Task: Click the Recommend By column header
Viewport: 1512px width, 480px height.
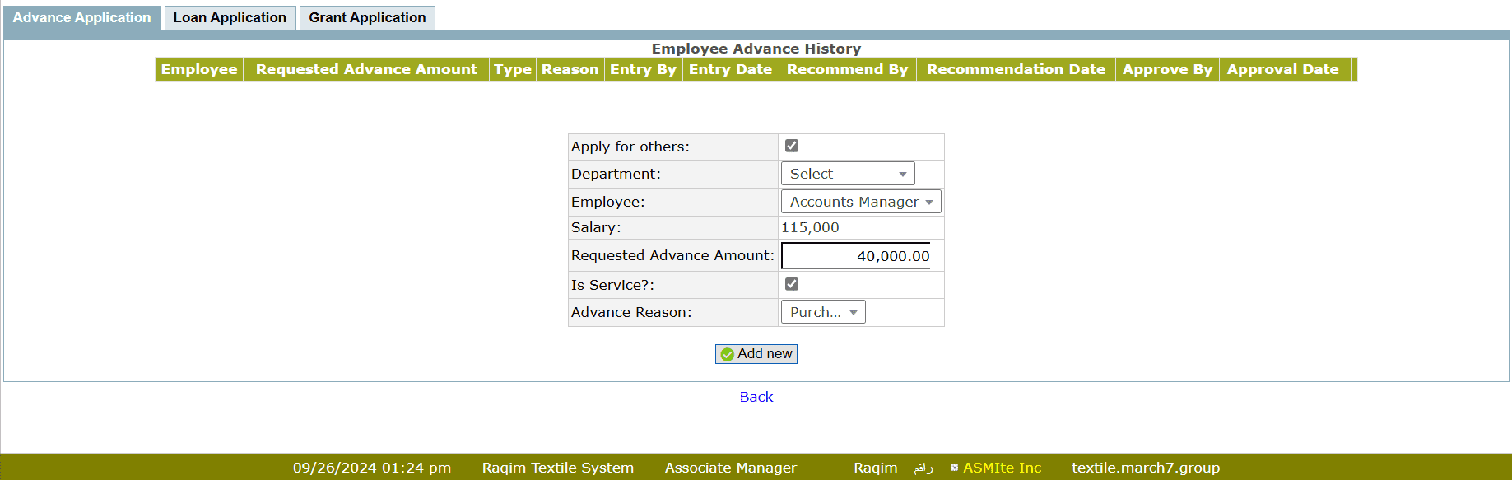Action: 847,69
